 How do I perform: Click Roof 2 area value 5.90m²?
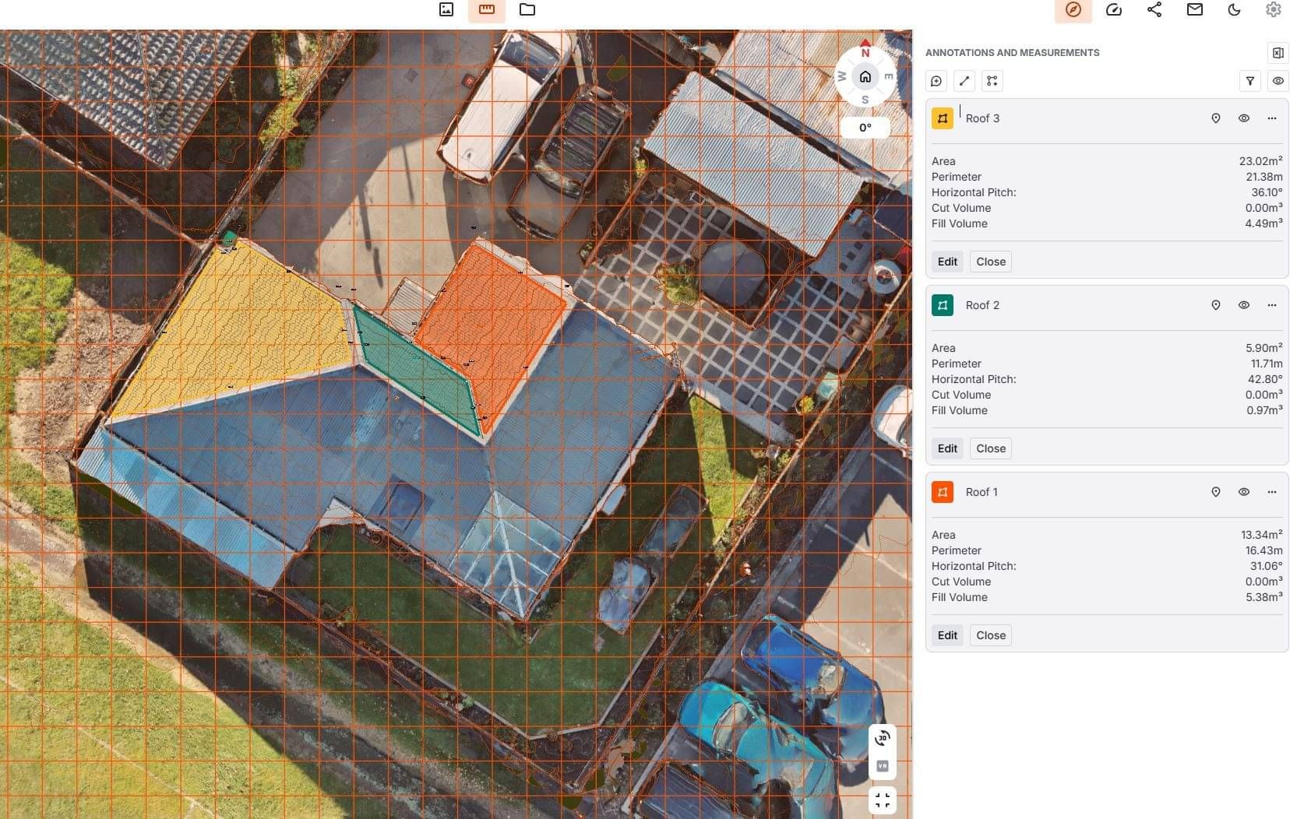[1264, 348]
